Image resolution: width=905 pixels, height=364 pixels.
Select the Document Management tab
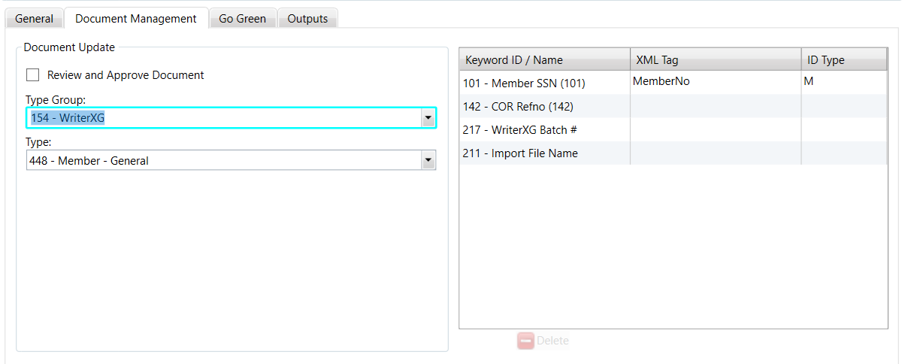coord(136,19)
